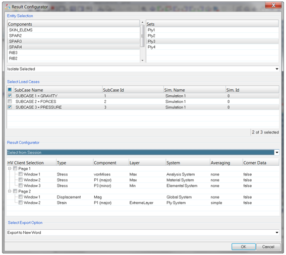Collapse the Page 2 tree node
The image size is (286, 255).
click(x=10, y=191)
